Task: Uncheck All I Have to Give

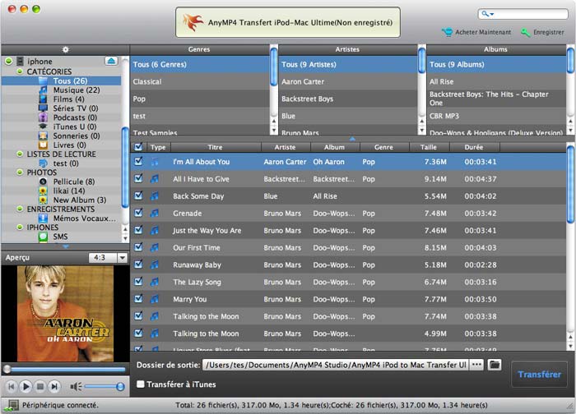Action: click(x=138, y=178)
